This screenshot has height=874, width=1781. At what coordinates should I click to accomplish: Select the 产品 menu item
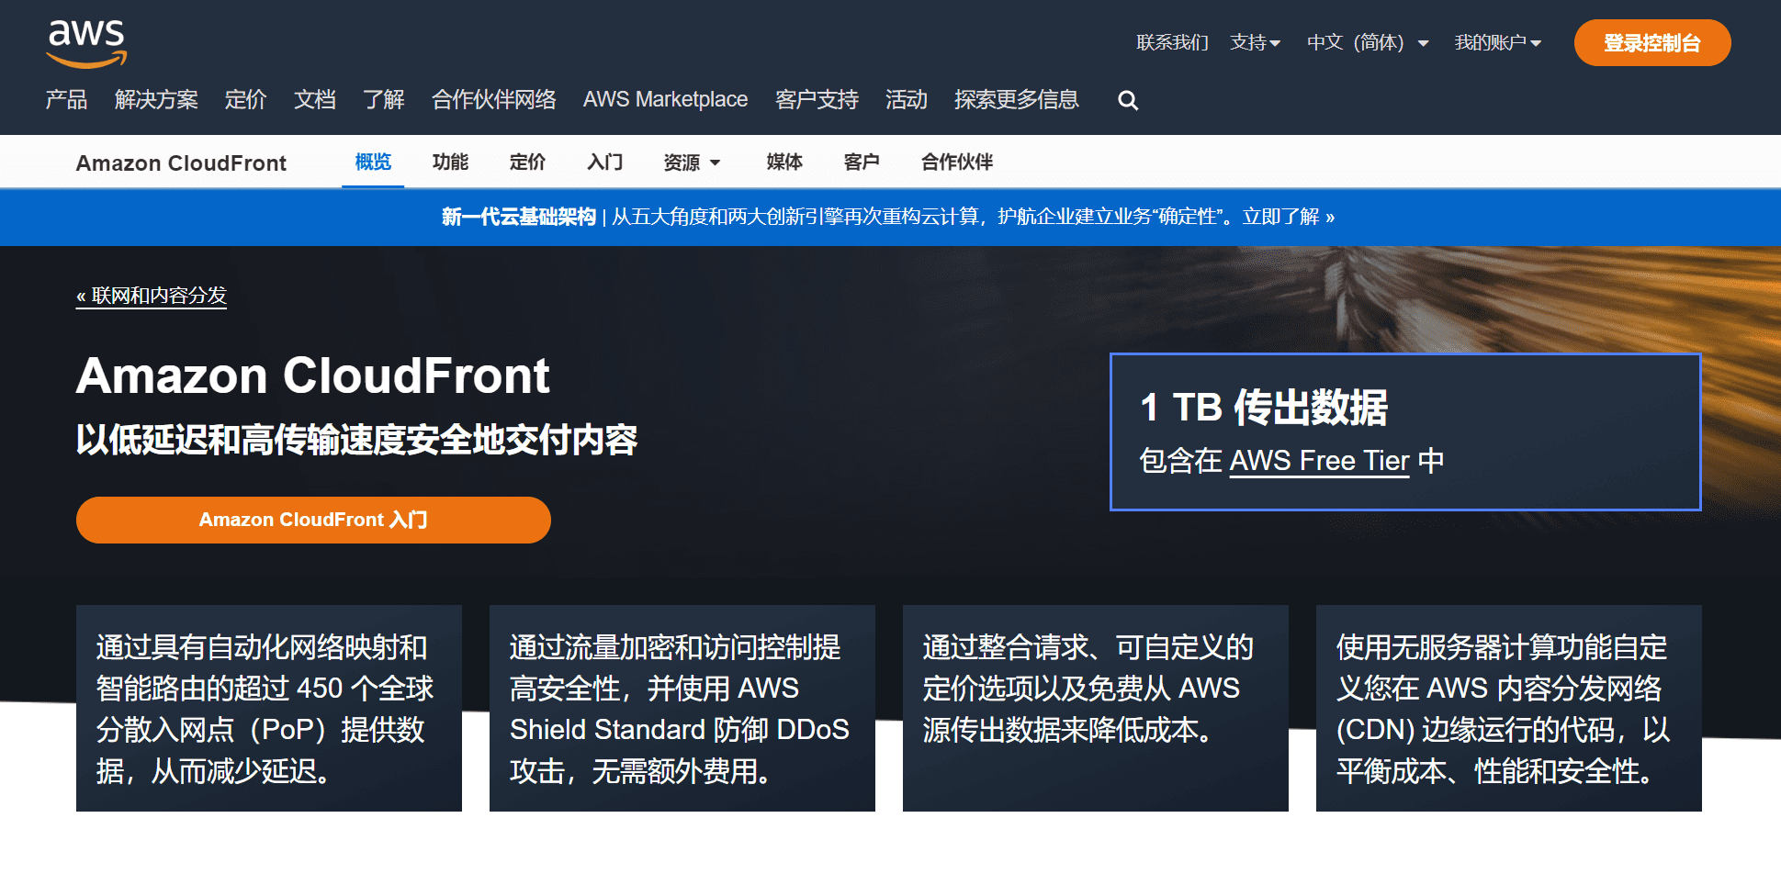(x=65, y=100)
